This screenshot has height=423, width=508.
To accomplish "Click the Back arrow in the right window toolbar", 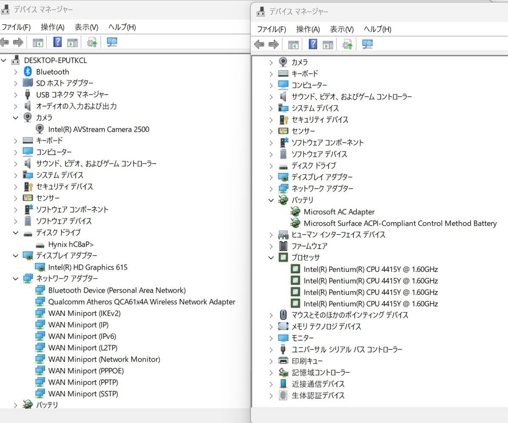I will pos(259,44).
